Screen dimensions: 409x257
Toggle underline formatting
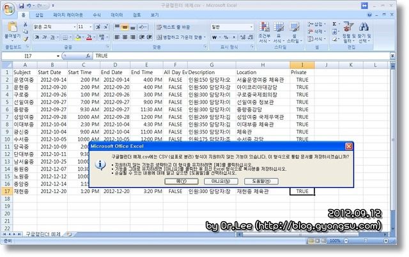[x=52, y=38]
